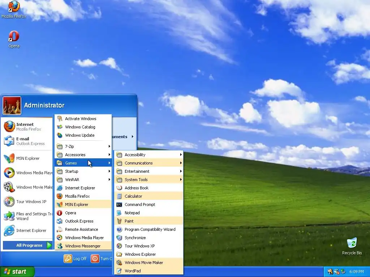Expand the WinRAR folder submenu

click(x=83, y=180)
